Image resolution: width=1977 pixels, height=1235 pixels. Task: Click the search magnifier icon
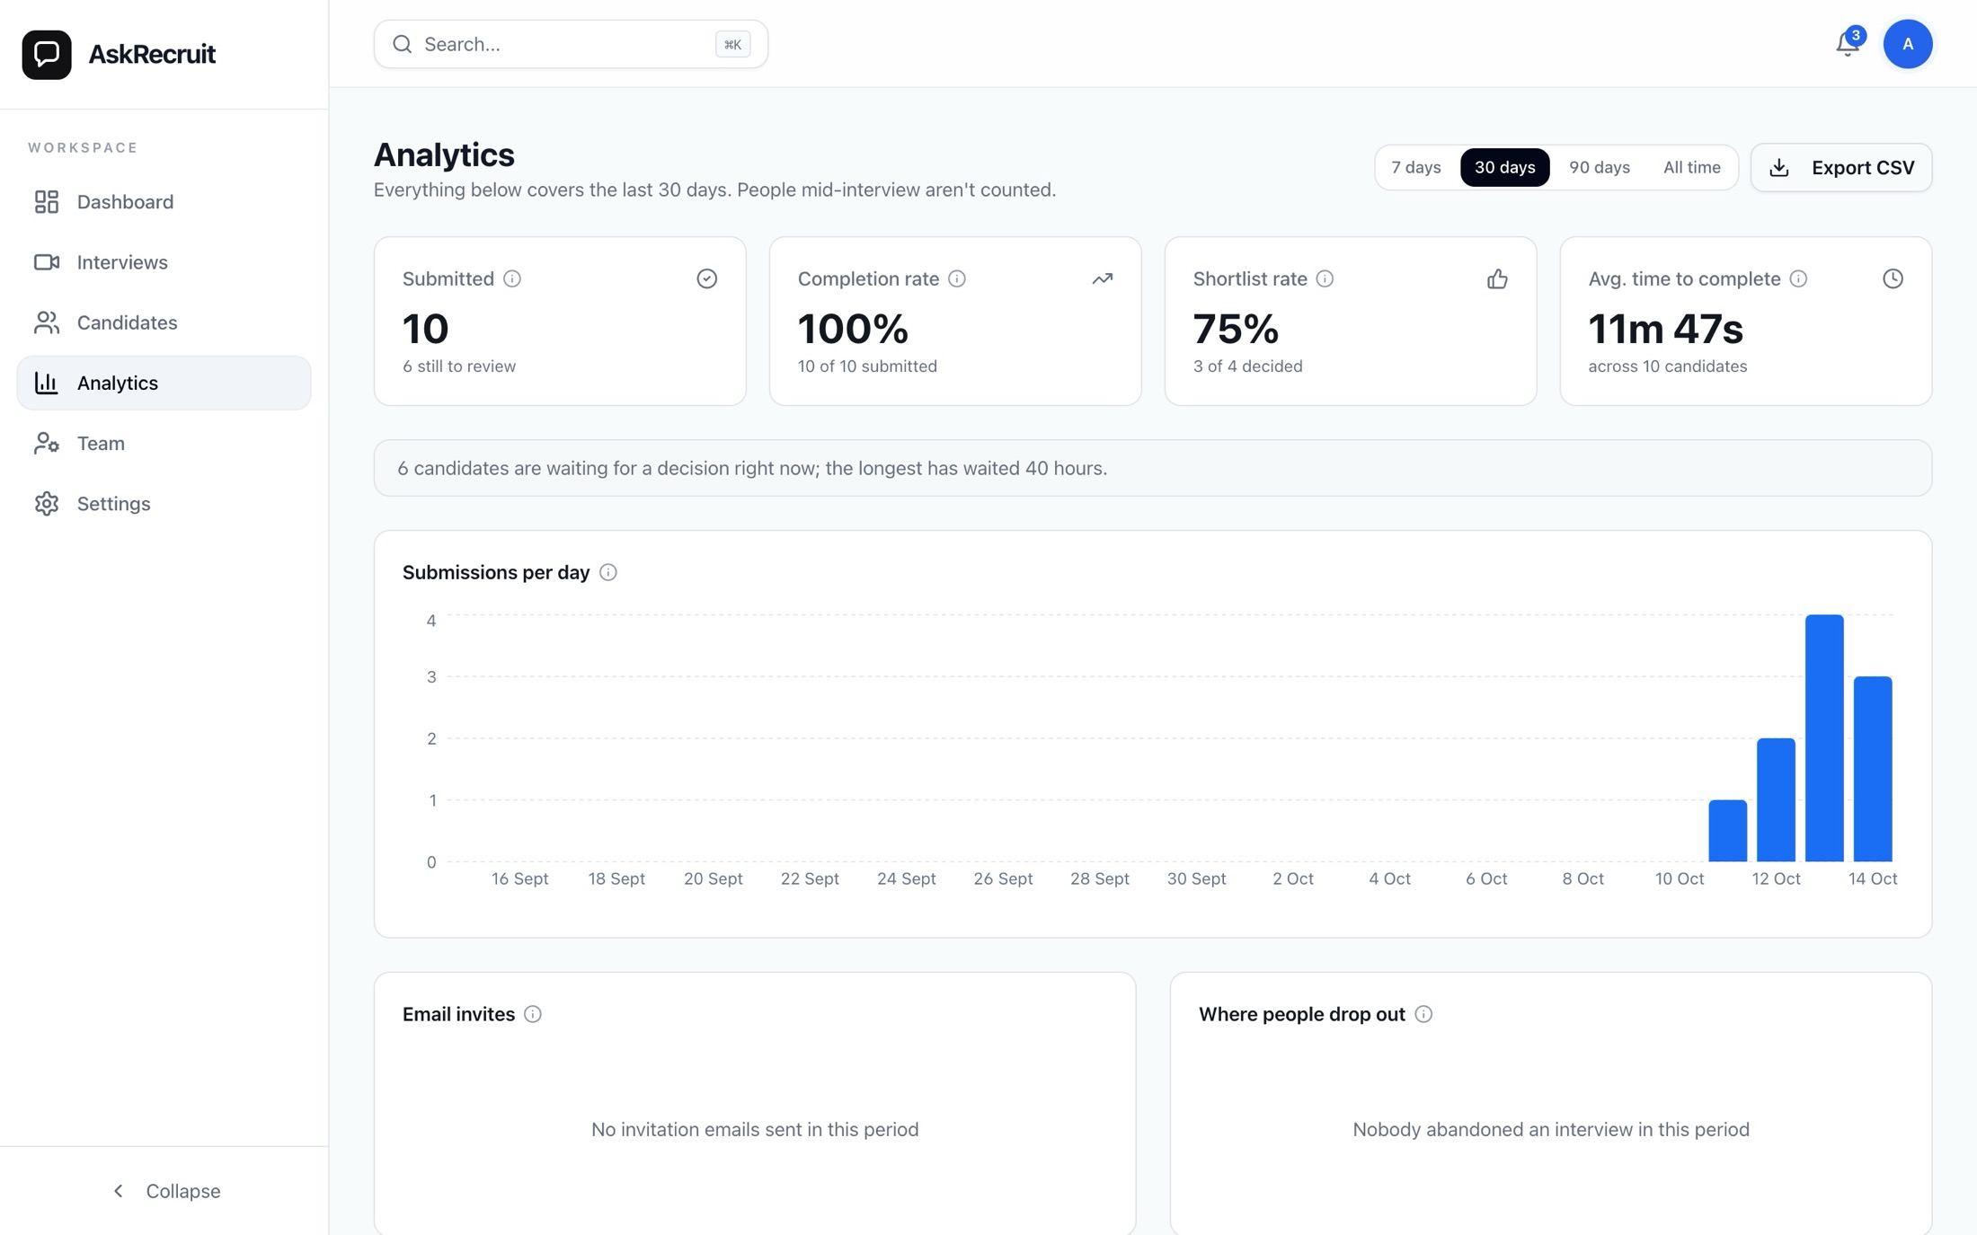point(403,44)
